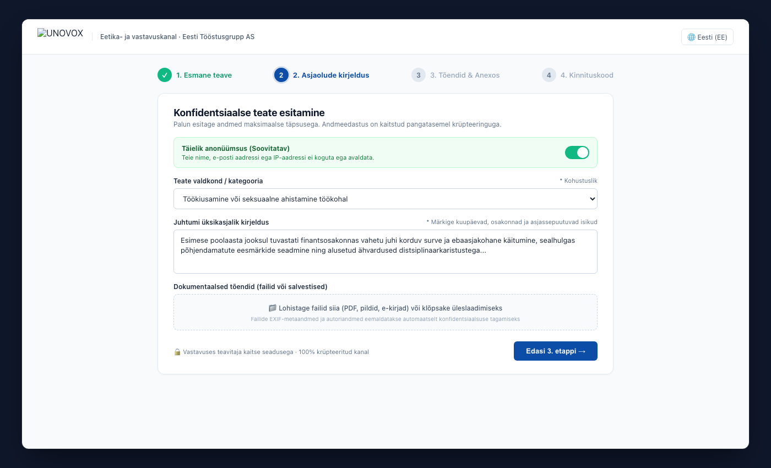Click the step 3 number circle
Screen dimensions: 771x468
(x=419, y=75)
